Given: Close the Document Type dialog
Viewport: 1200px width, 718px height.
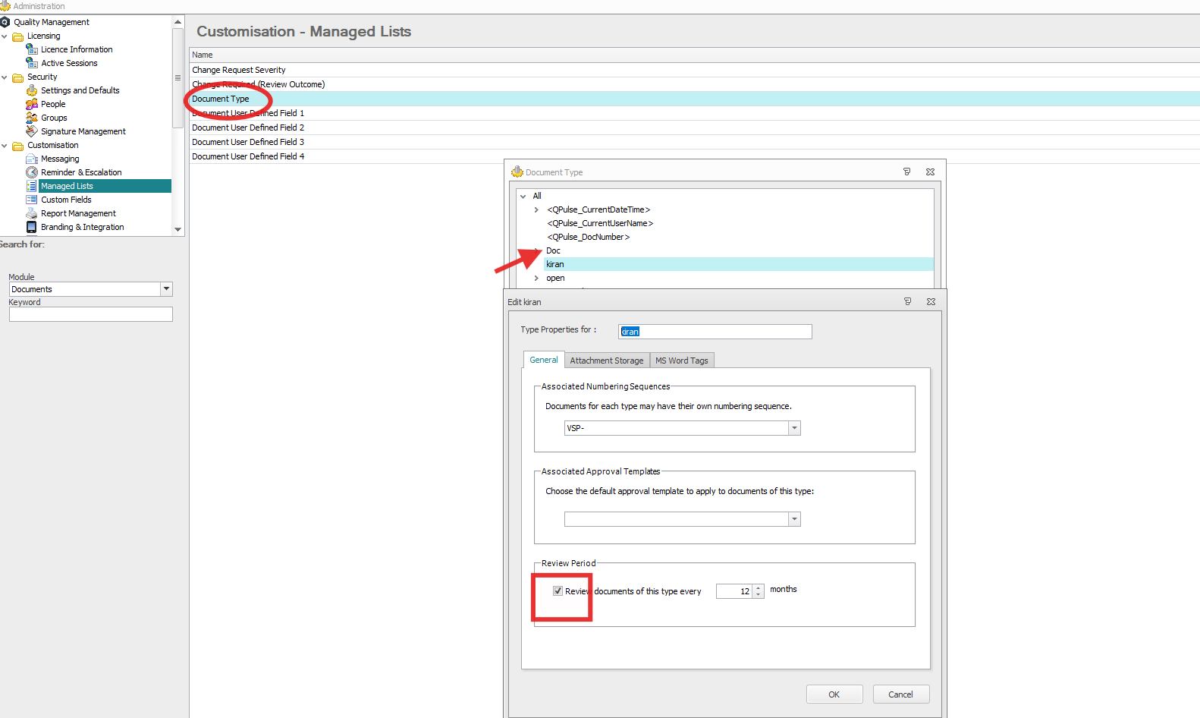Looking at the screenshot, I should point(930,172).
